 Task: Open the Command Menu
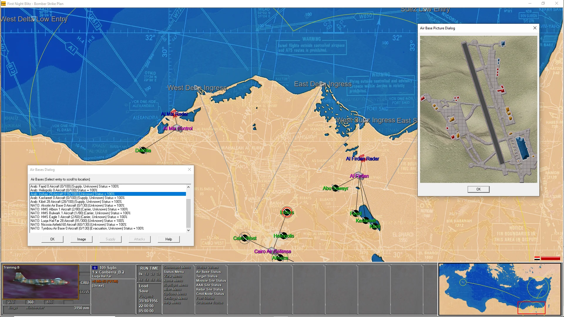177,267
